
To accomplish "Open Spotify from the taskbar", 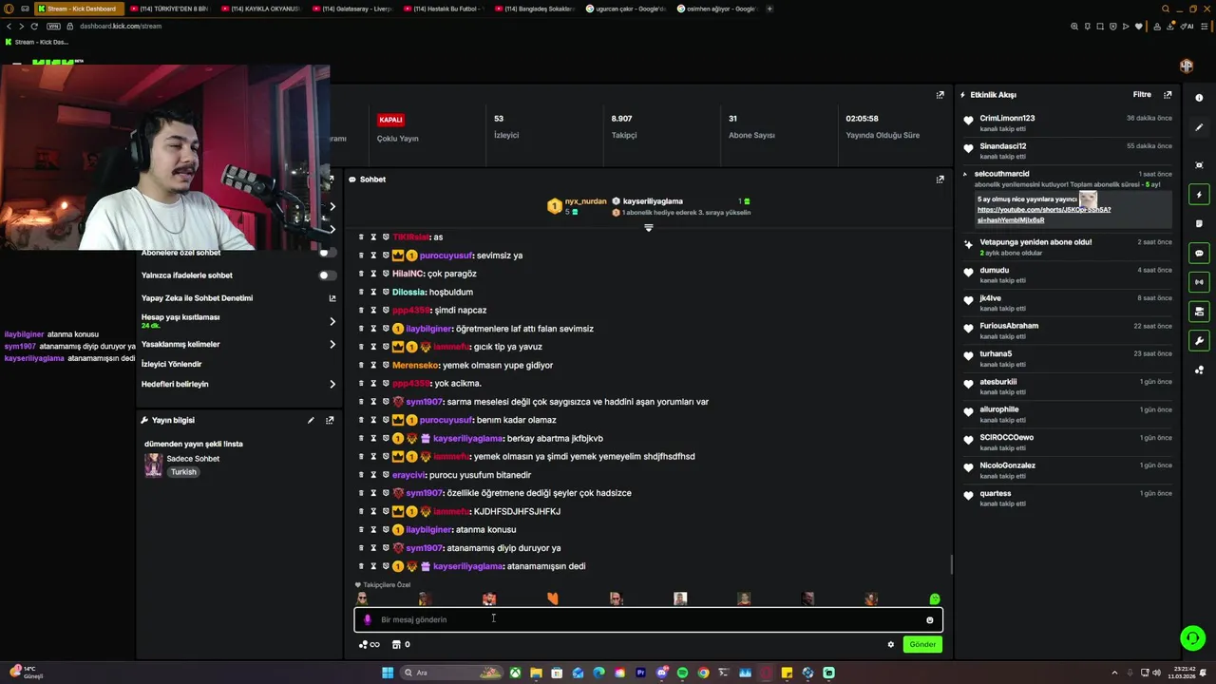I will [682, 673].
